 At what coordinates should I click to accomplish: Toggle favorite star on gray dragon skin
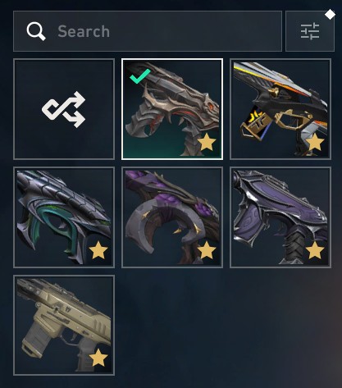(207, 142)
